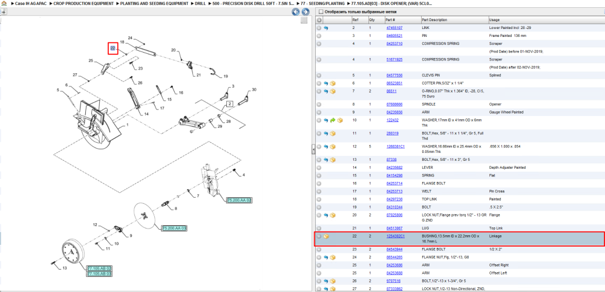Add part 47455107 LINK using circle icon
The height and width of the screenshot is (292, 605).
pyautogui.click(x=319, y=28)
